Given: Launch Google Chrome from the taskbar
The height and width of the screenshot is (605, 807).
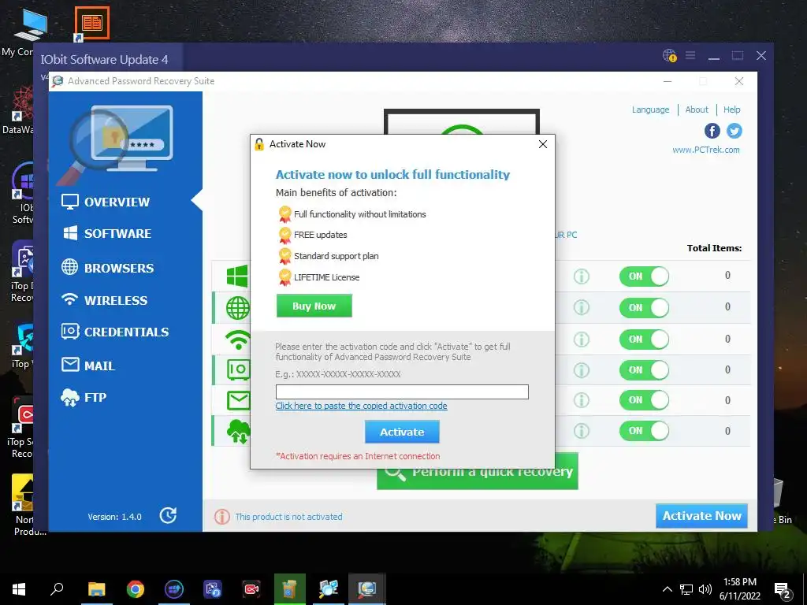Looking at the screenshot, I should pyautogui.click(x=136, y=589).
